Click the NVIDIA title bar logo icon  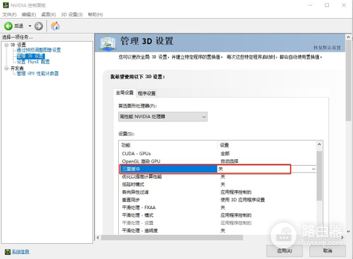(6, 5)
